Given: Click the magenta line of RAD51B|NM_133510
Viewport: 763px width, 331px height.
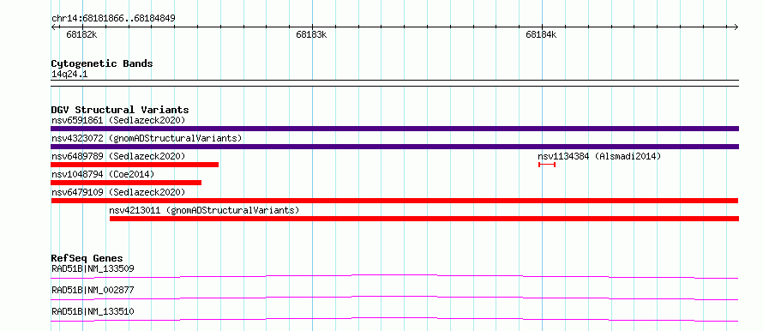Looking at the screenshot, I should point(394,319).
